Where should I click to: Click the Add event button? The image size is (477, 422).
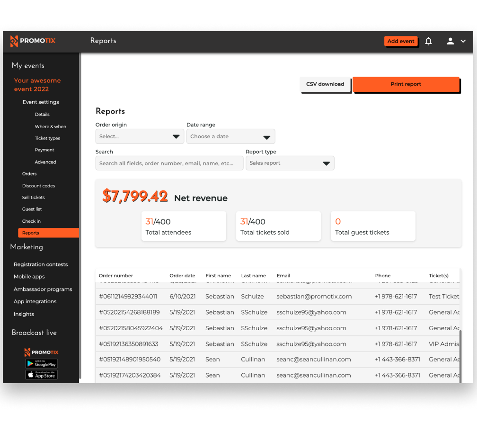pos(401,41)
